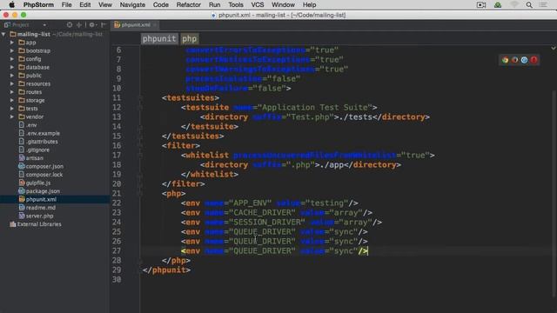The image size is (557, 313).
Task: Click the opening <filter> tag on line 16
Action: (181, 145)
